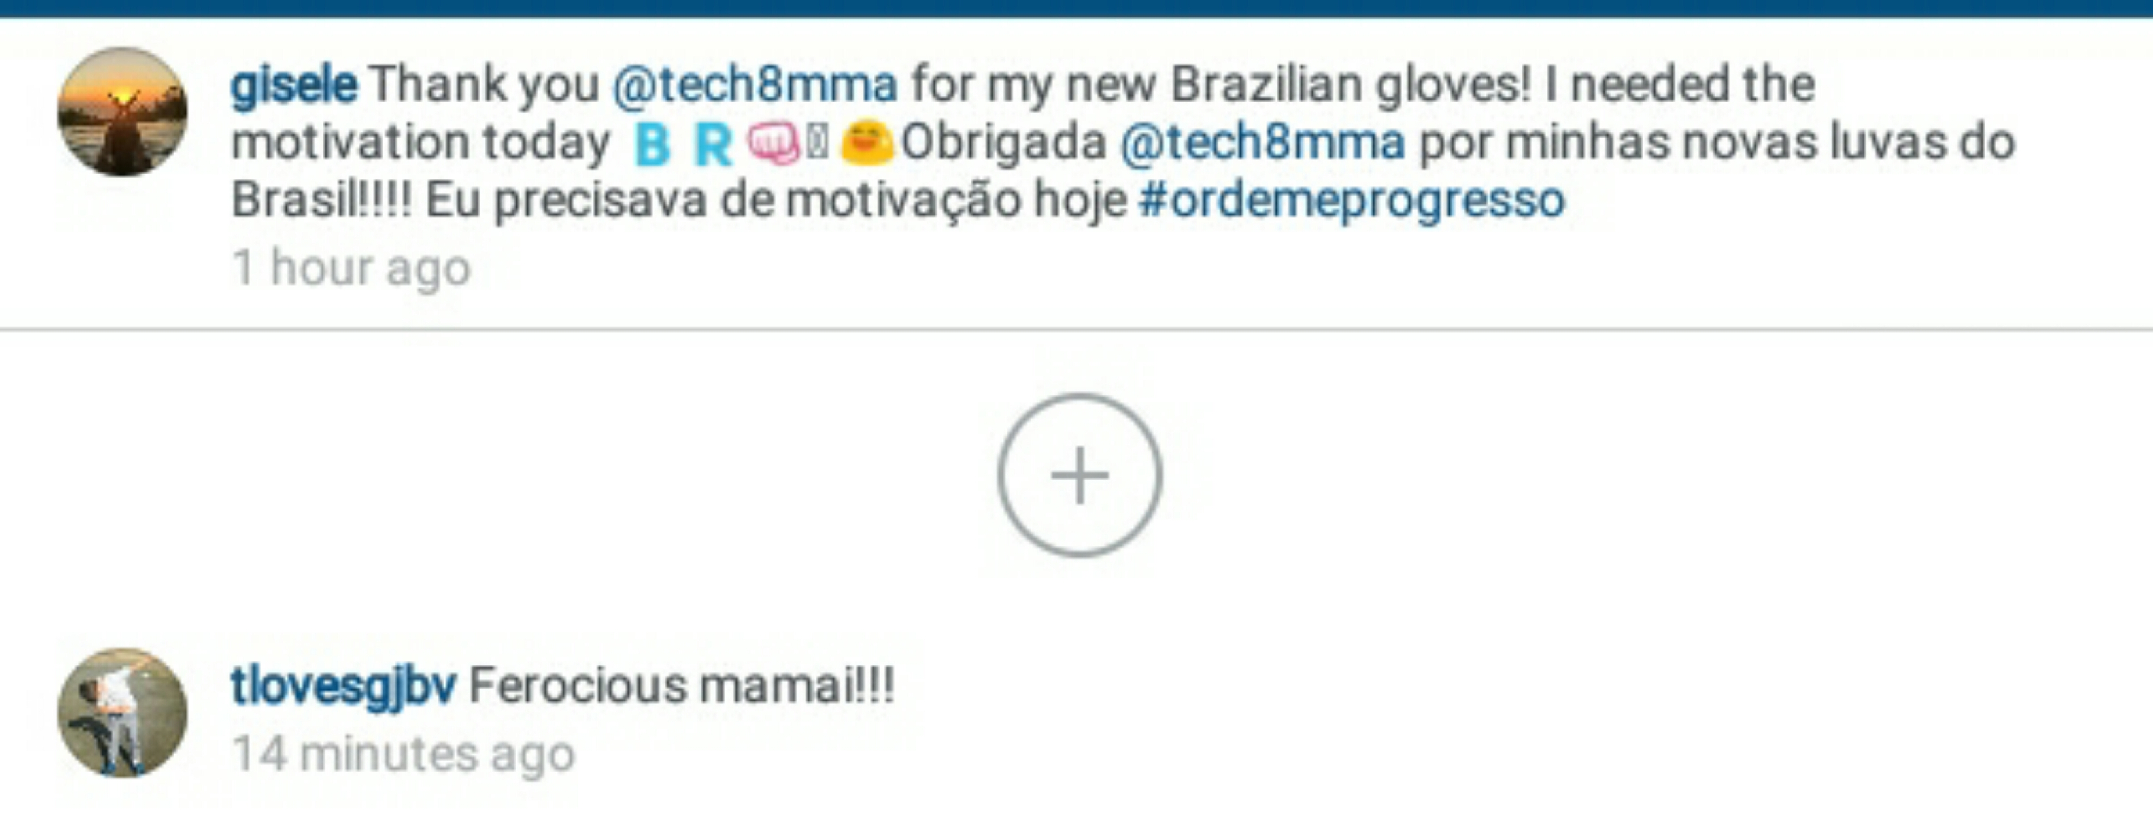Open the #ordemeprogresso hashtag

tap(1352, 200)
